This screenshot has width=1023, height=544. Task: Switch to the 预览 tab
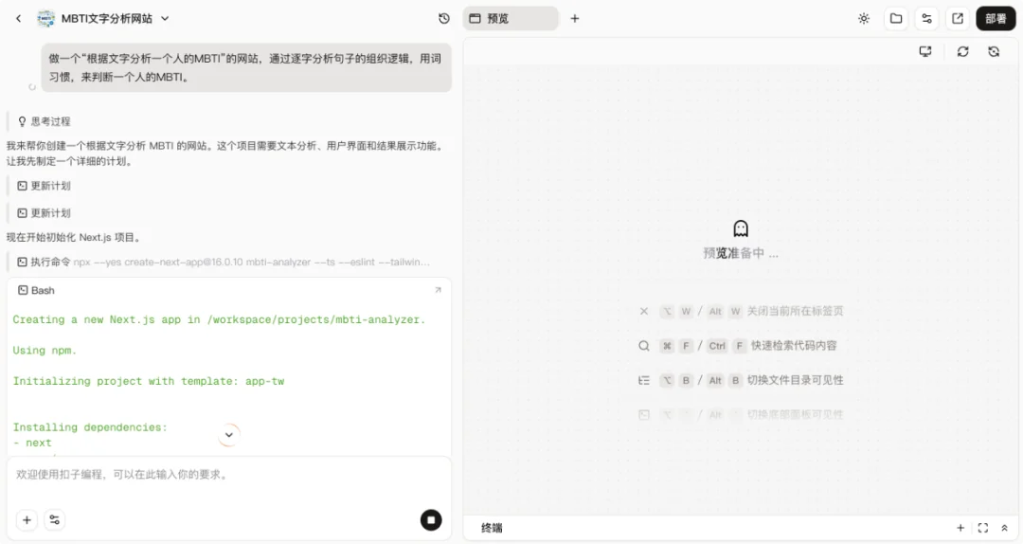511,18
